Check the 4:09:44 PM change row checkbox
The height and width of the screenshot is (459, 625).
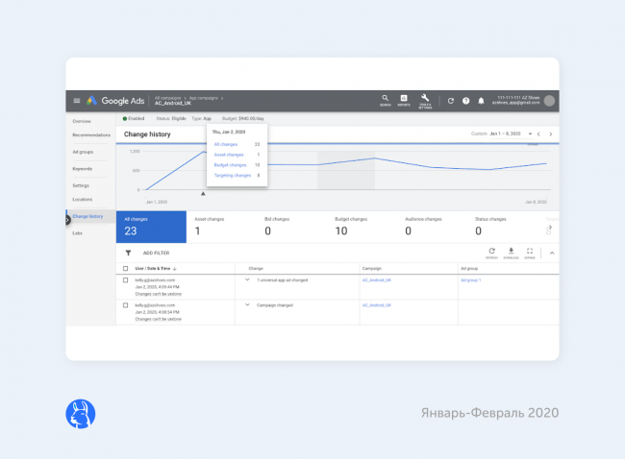pyautogui.click(x=125, y=279)
